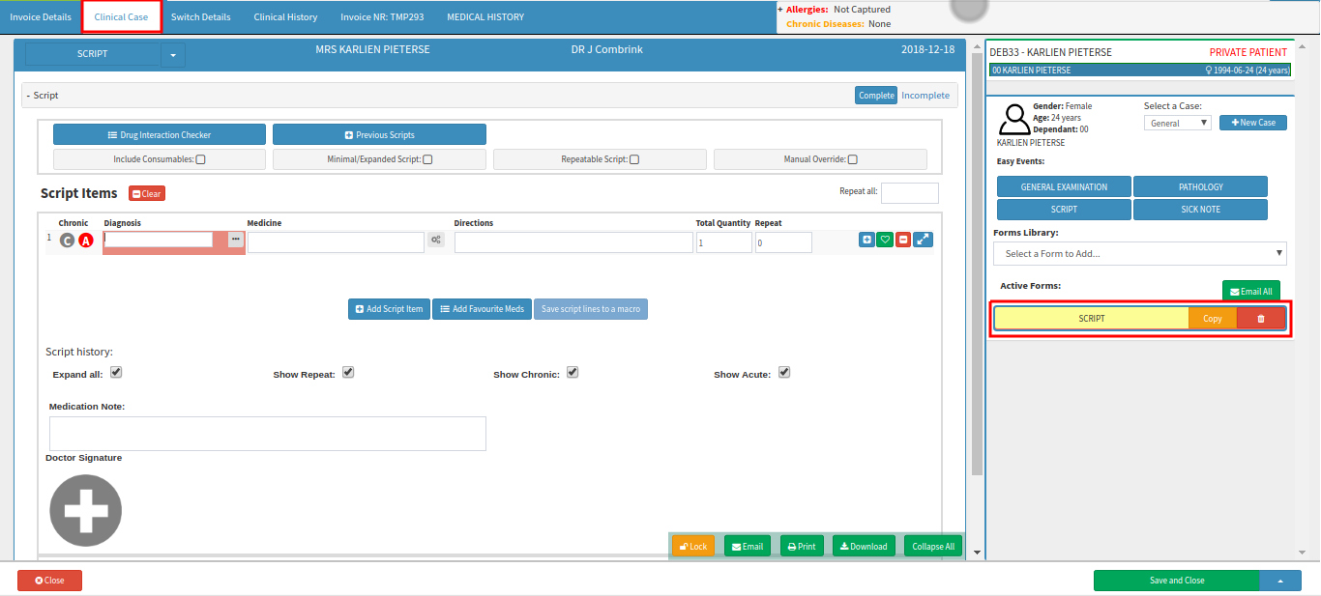
Task: Click in the Medication Note text box
Action: coord(267,434)
